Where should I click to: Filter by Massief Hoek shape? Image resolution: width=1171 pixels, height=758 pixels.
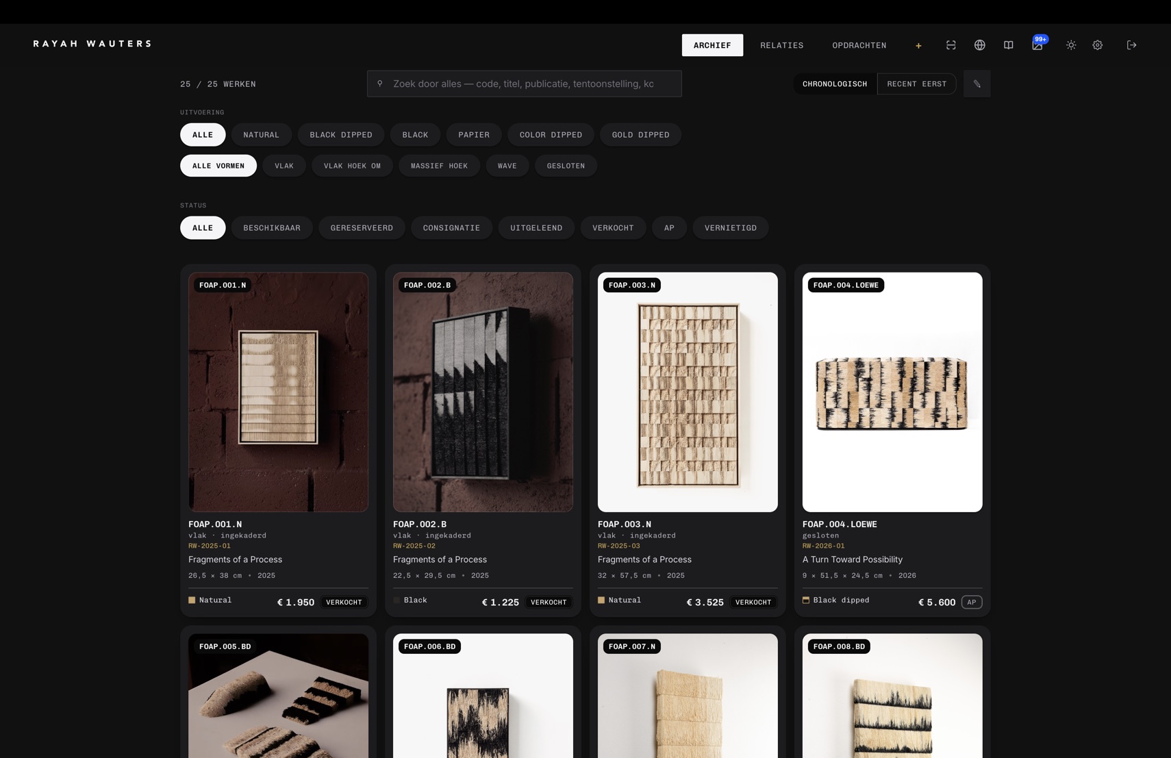tap(440, 166)
